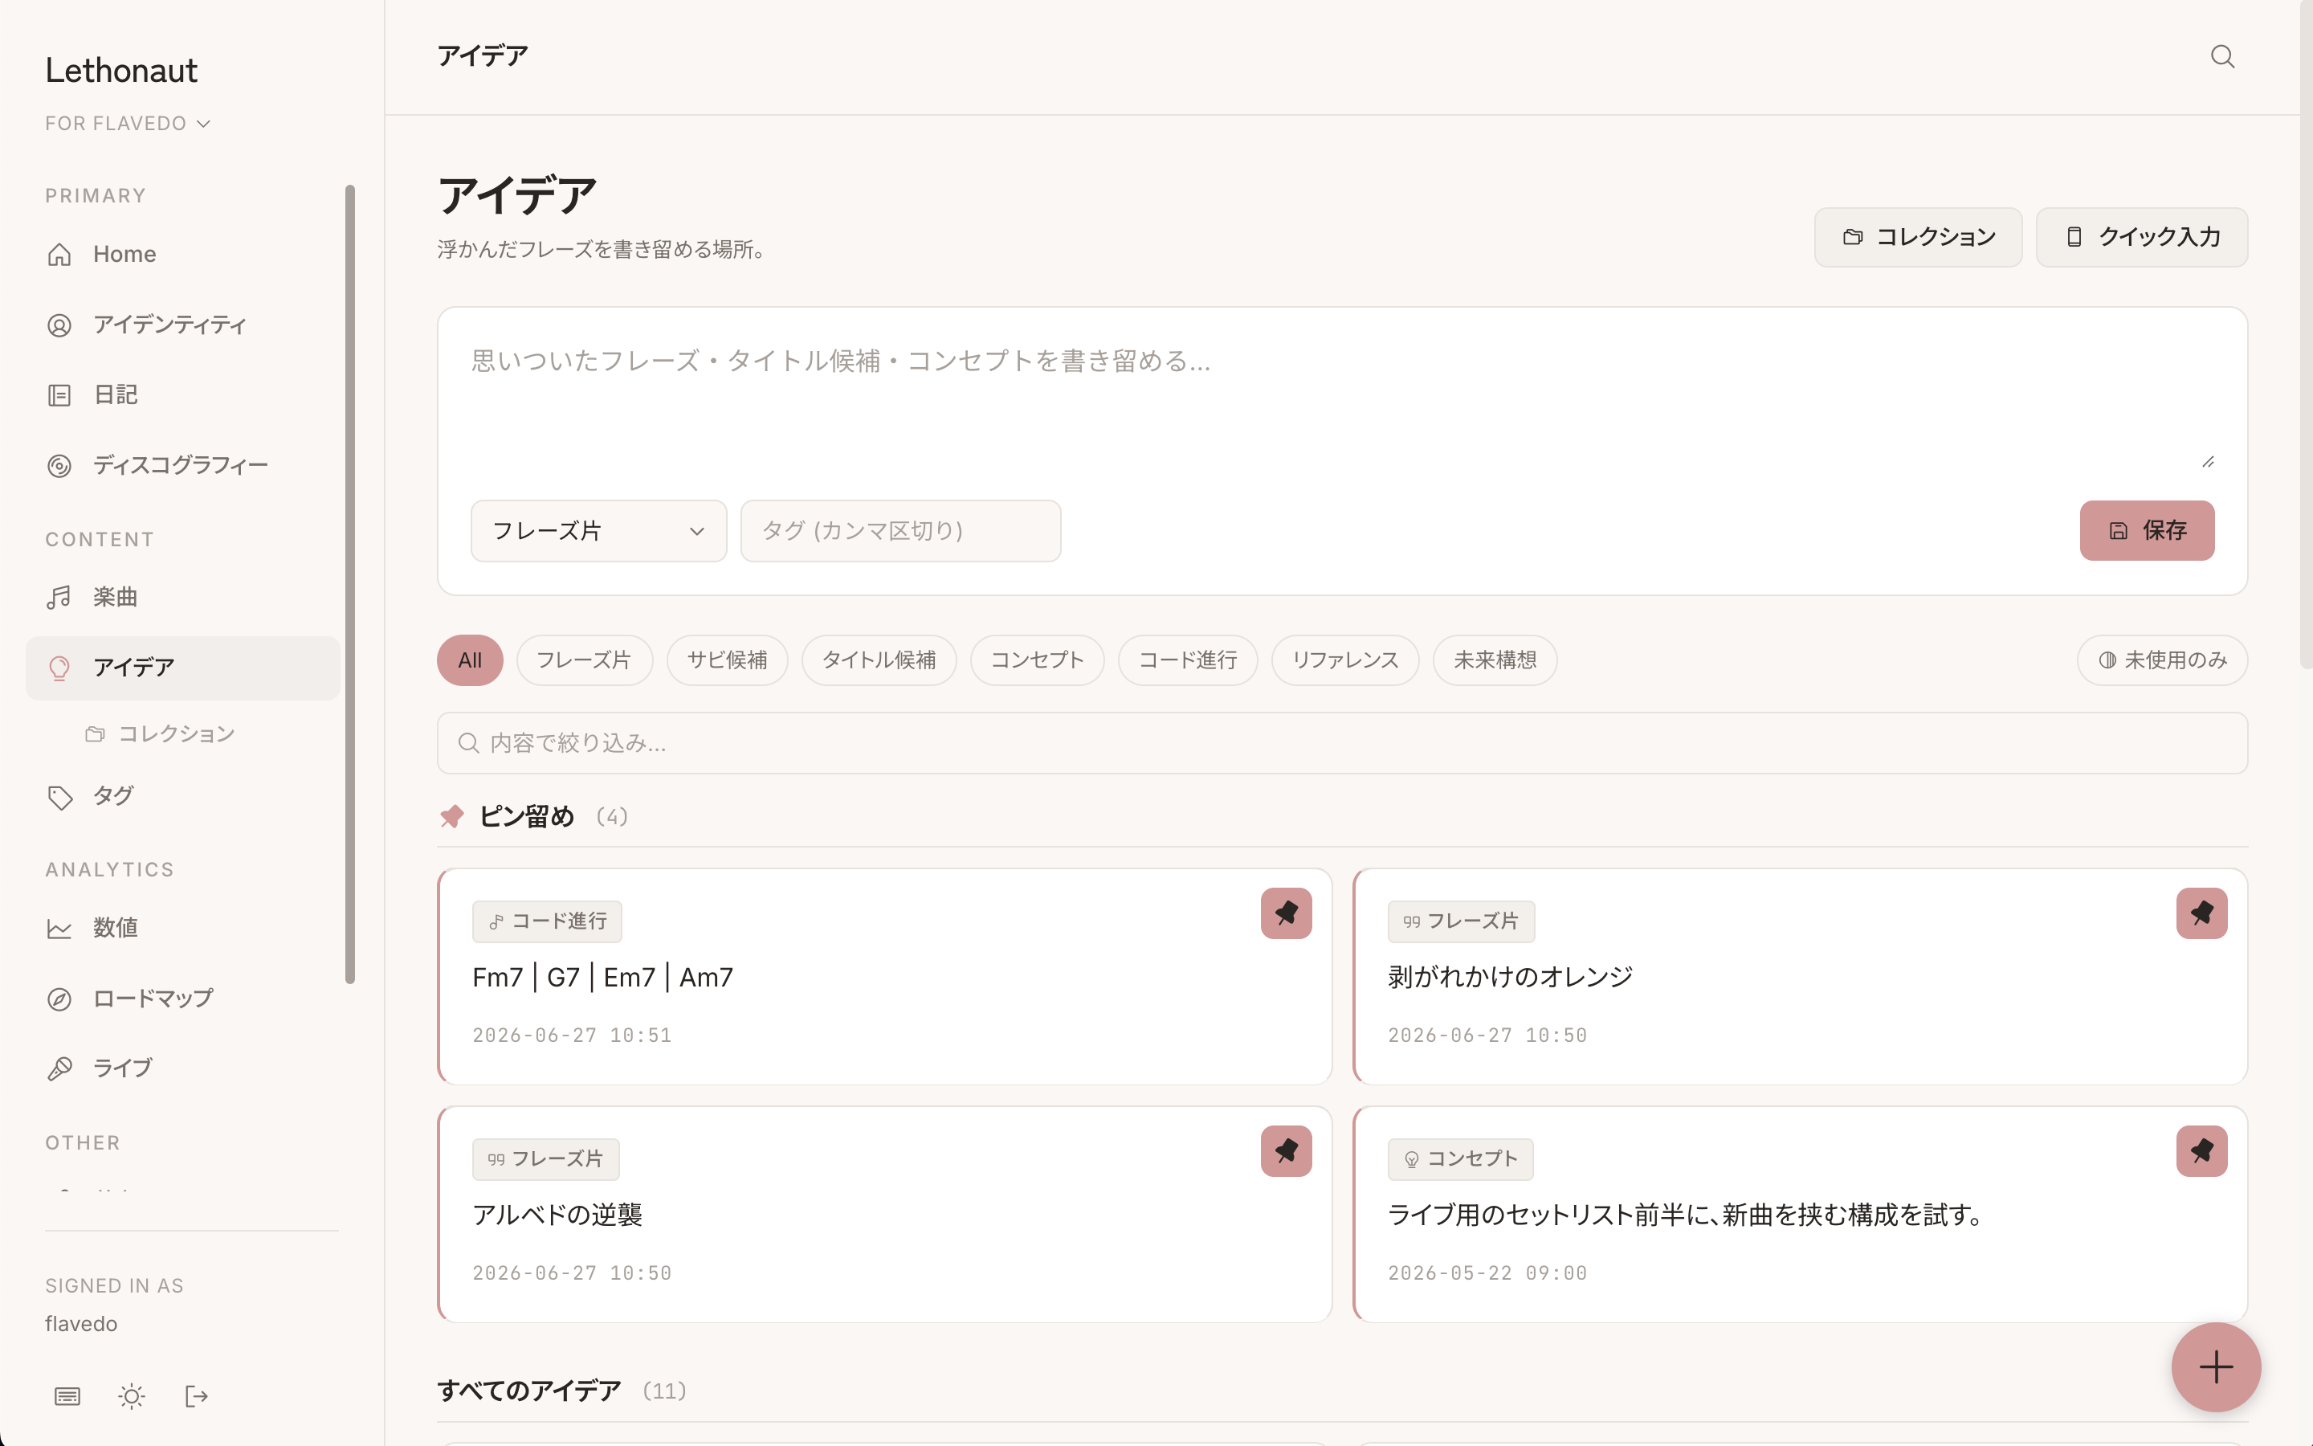Viewport: 2313px width, 1446px height.
Task: Click the コード進行 badge on first card
Action: click(x=547, y=921)
